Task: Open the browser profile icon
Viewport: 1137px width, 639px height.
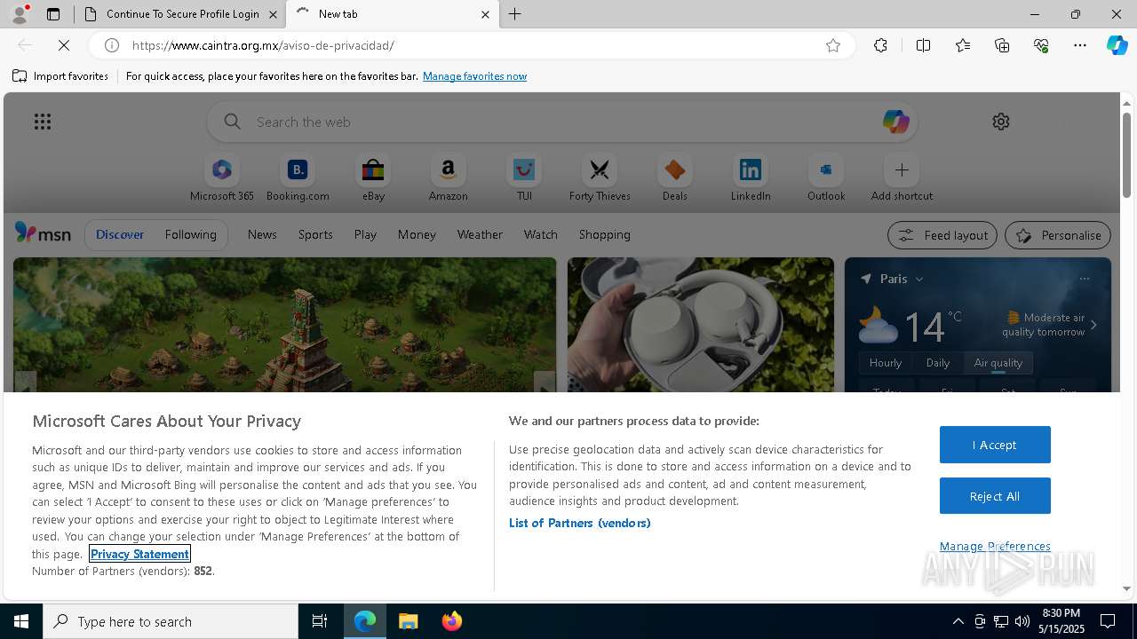Action: coord(19,14)
